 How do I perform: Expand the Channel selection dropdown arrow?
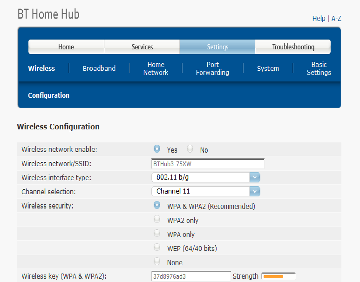click(x=255, y=191)
